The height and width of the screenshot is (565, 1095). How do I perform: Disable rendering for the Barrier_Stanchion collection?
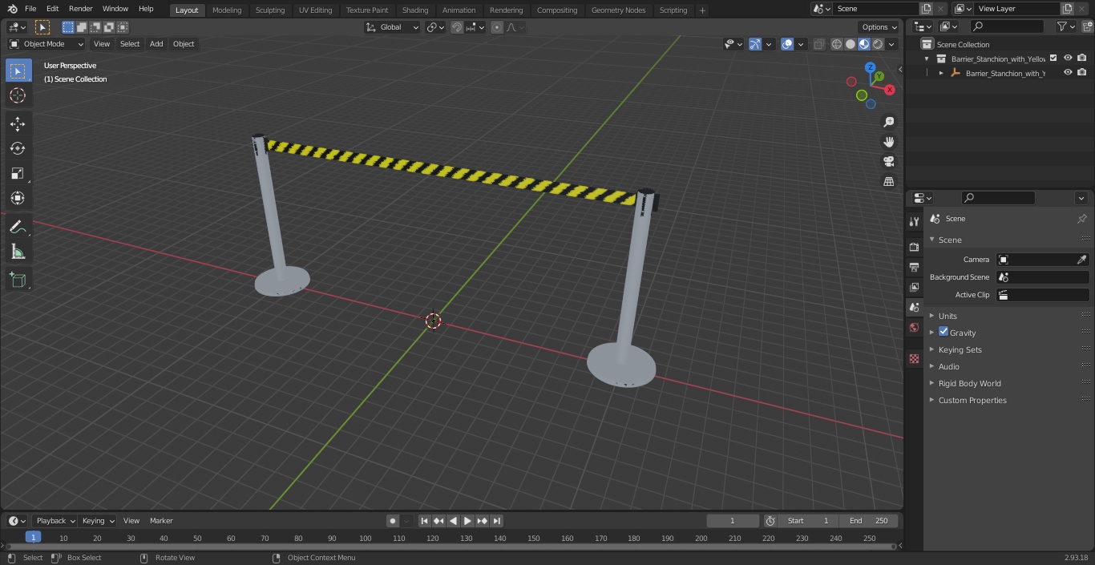(x=1082, y=58)
